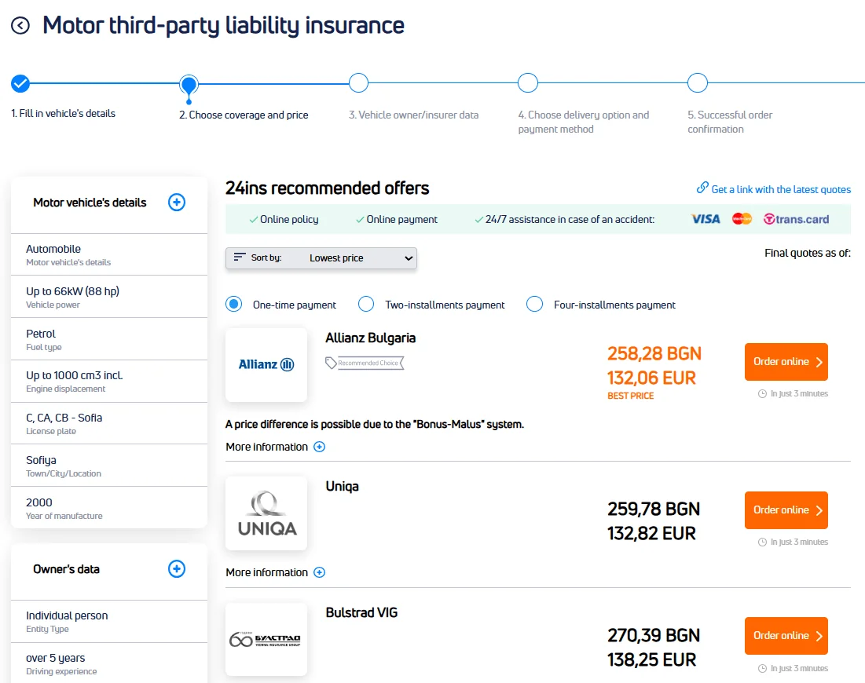Open the Sort by Lowest price dropdown
Image resolution: width=865 pixels, height=683 pixels.
pyautogui.click(x=321, y=258)
